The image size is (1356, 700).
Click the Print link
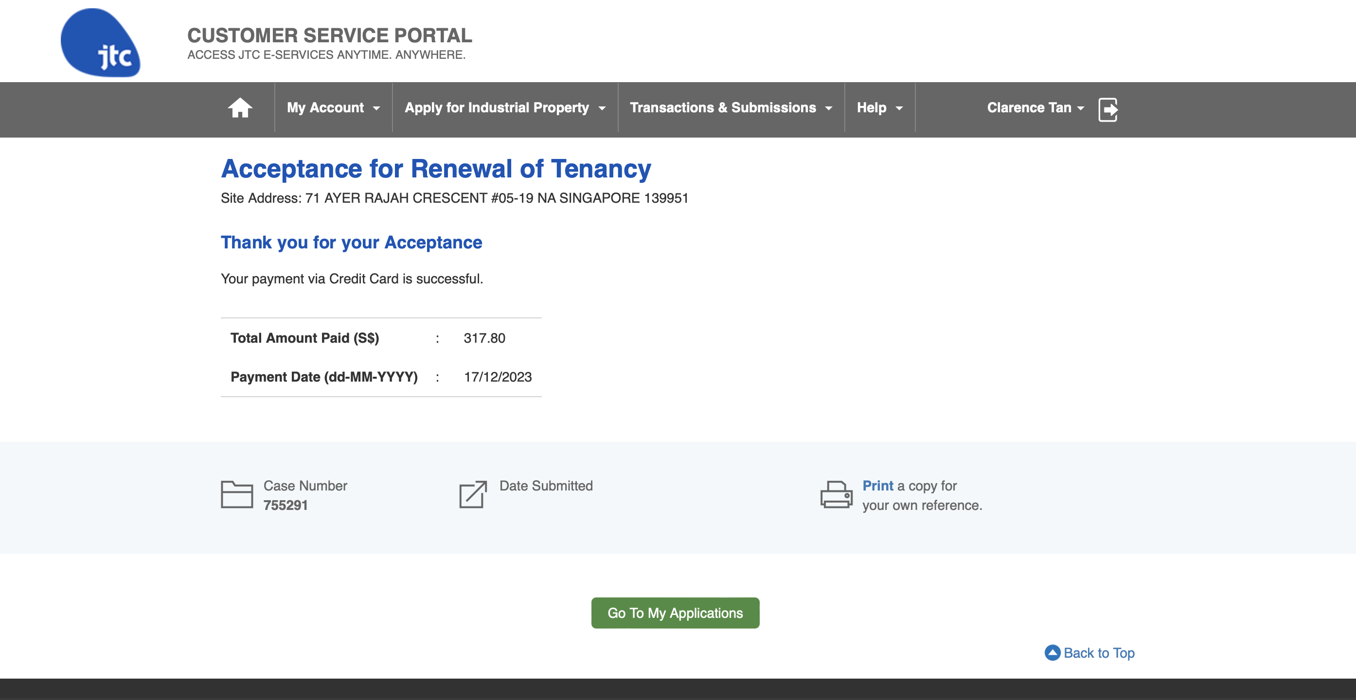point(877,486)
